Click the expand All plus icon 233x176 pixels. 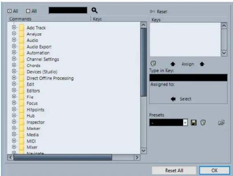(x=10, y=11)
